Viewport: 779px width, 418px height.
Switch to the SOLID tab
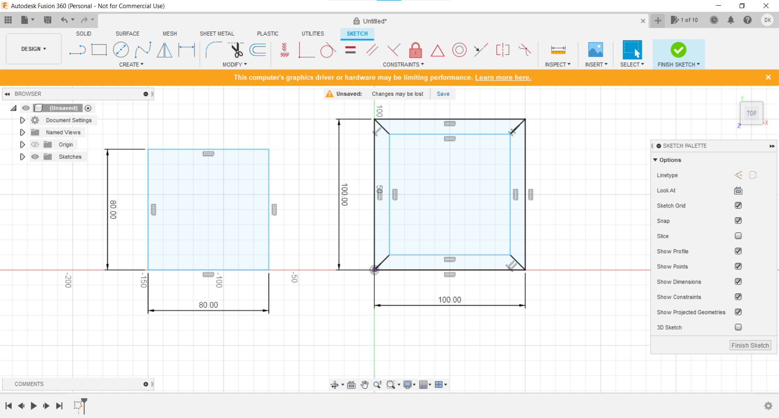pyautogui.click(x=84, y=34)
